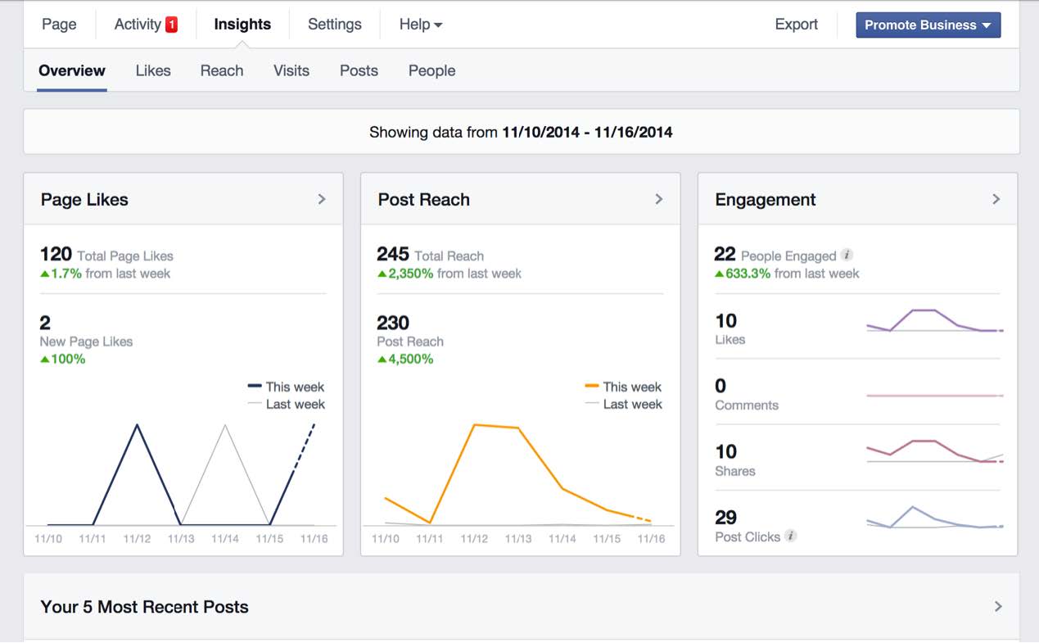The image size is (1039, 643).
Task: Expand Your 5 Most Recent Posts chevron
Action: pyautogui.click(x=998, y=607)
